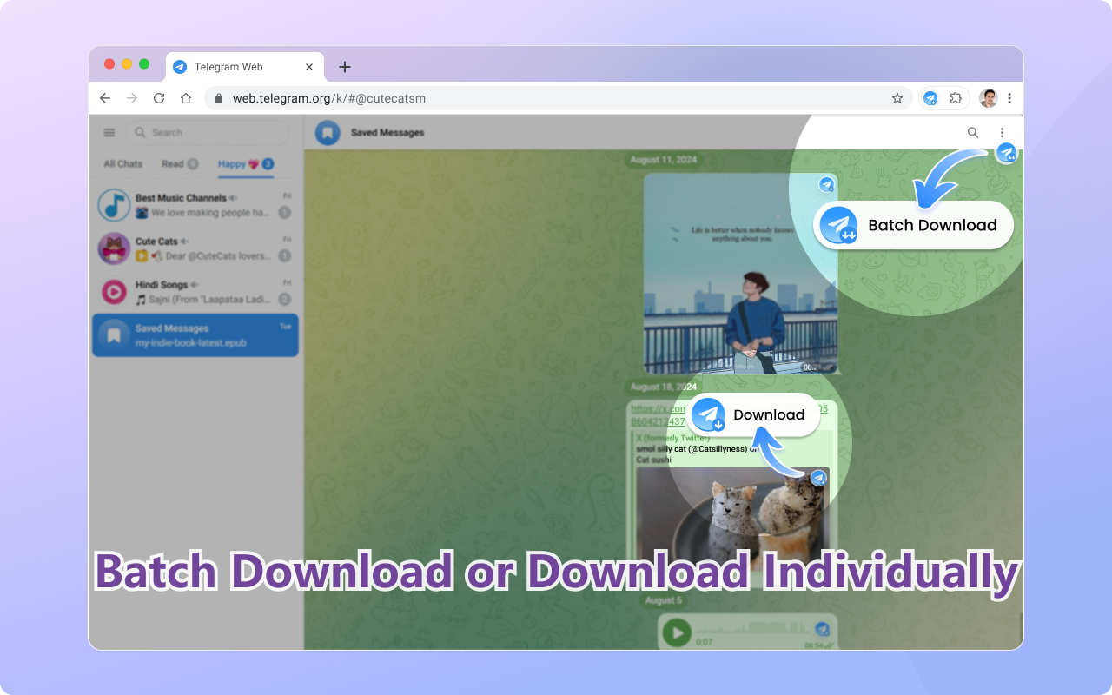Switch to the Happy folder tab
The height and width of the screenshot is (695, 1112).
246,164
